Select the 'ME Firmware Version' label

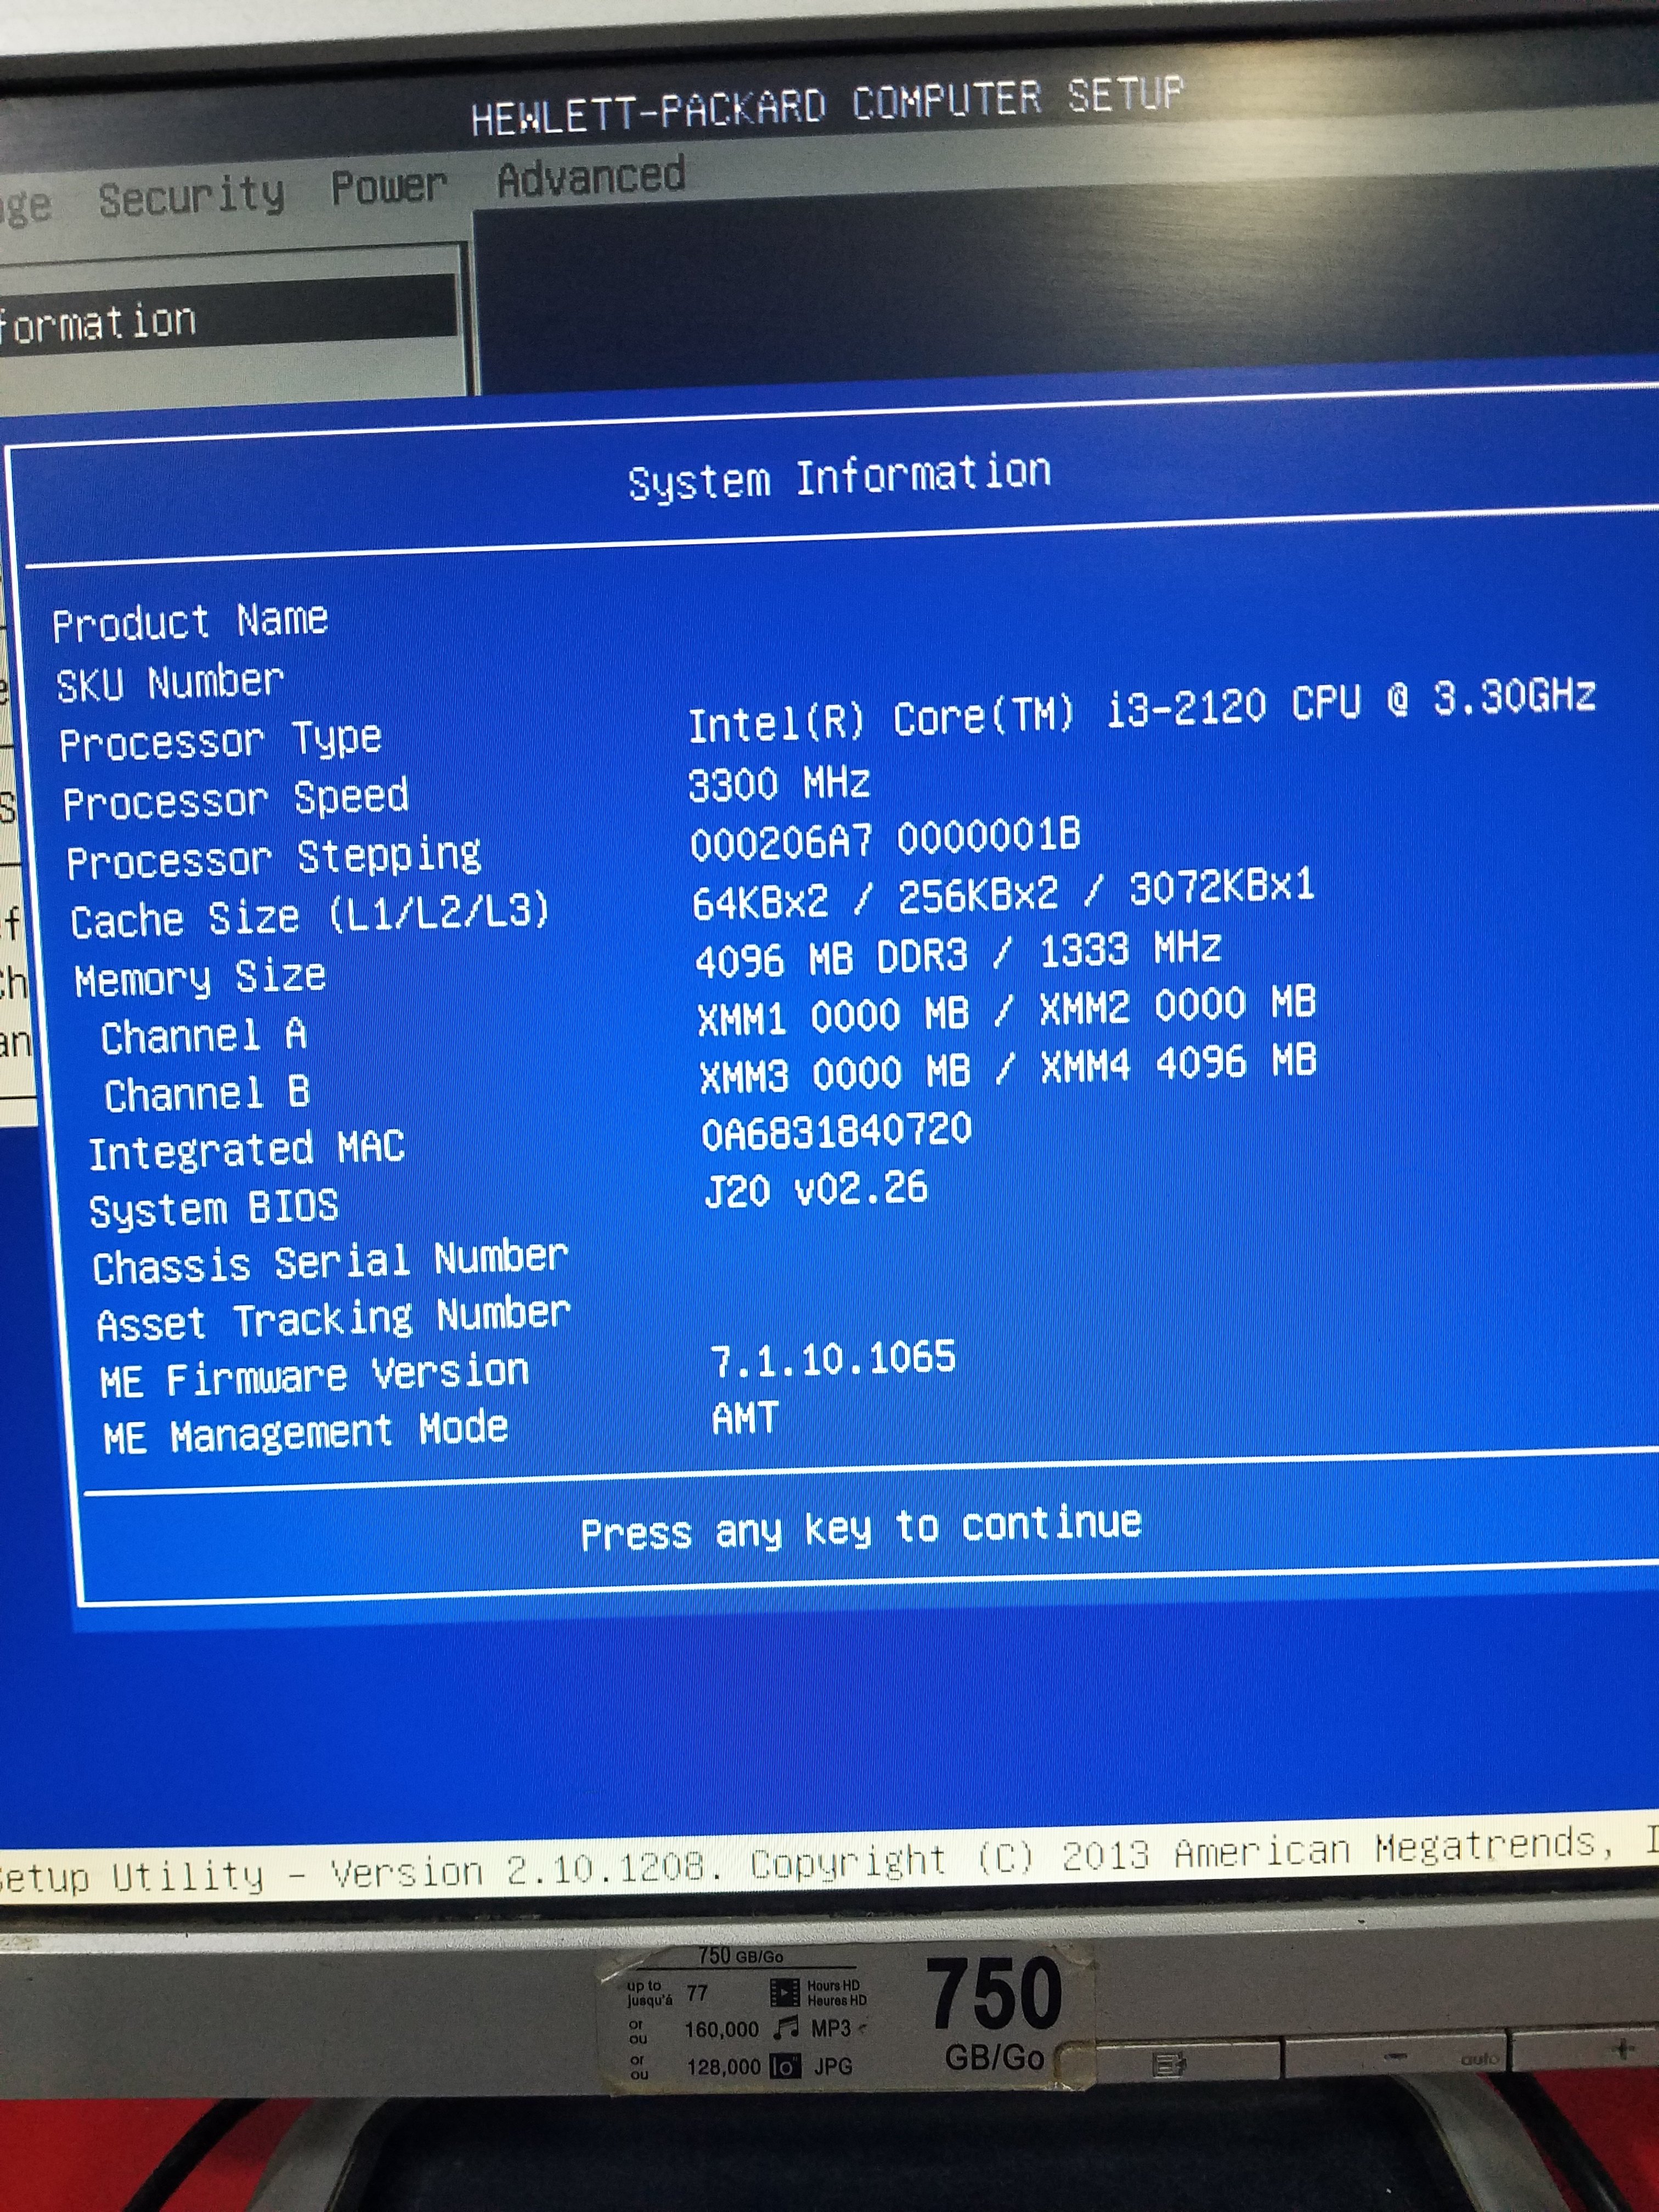(x=314, y=1376)
